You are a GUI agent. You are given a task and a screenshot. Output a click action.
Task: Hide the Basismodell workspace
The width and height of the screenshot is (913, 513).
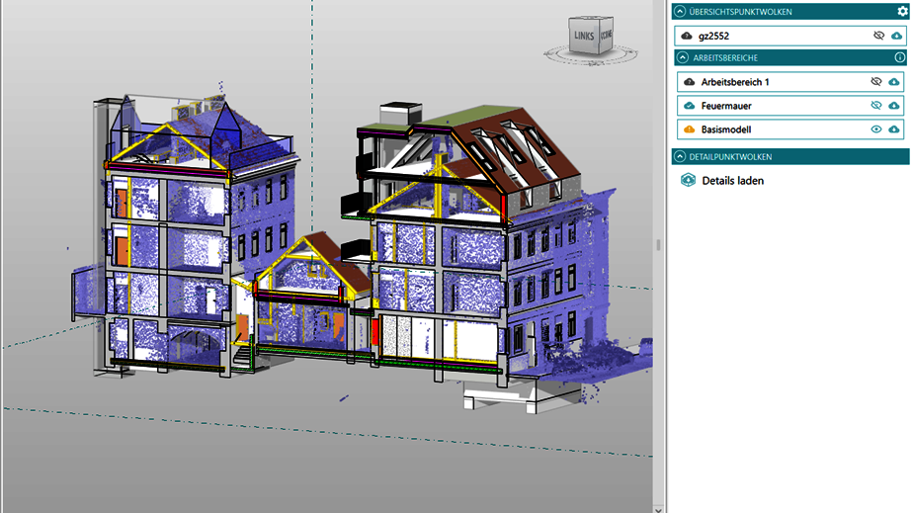point(875,129)
